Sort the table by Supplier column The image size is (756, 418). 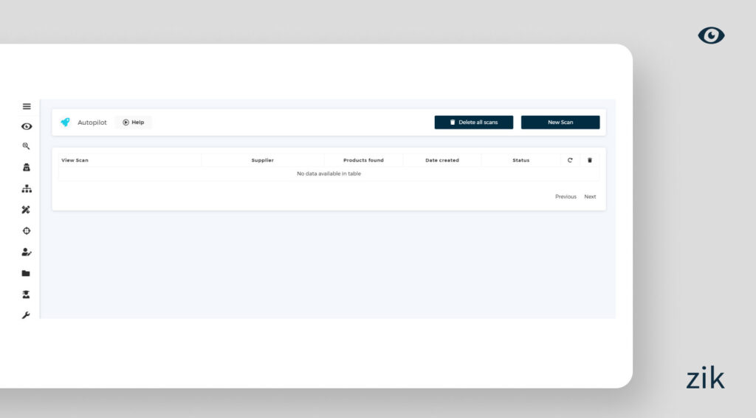(x=262, y=160)
